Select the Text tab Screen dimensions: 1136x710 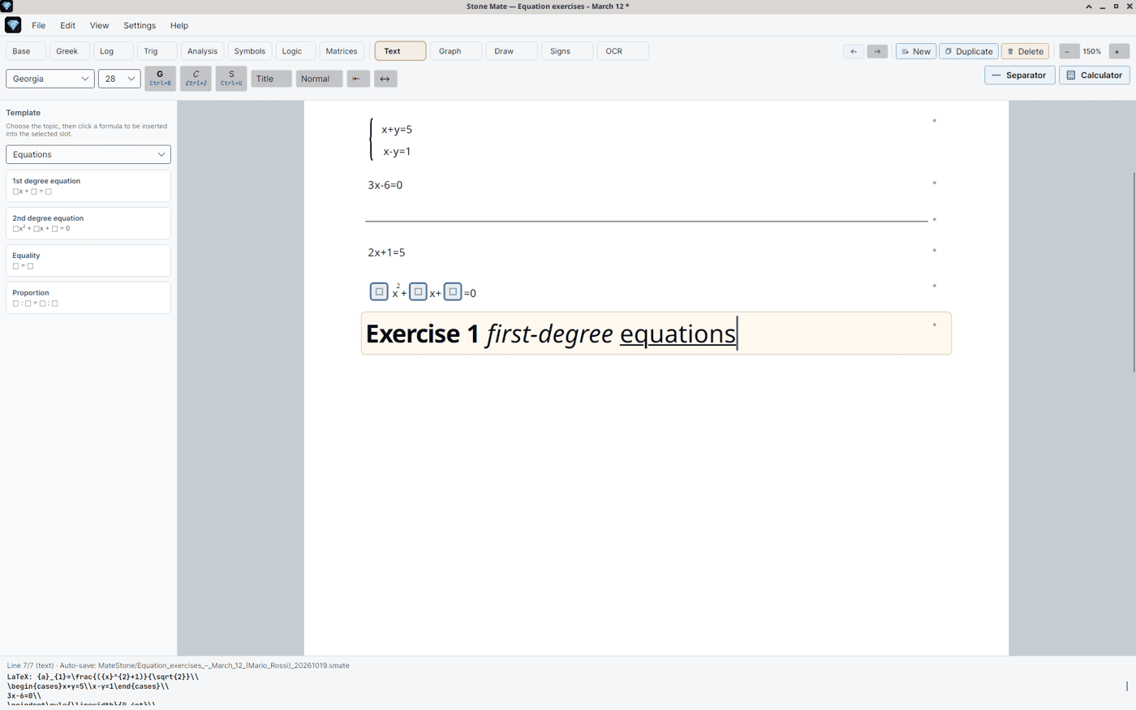[x=400, y=51]
